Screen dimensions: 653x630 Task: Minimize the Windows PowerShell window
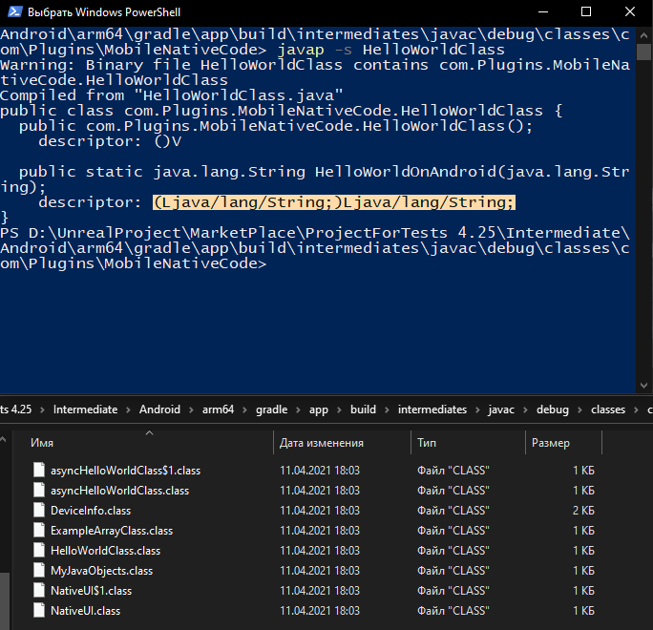pos(543,11)
